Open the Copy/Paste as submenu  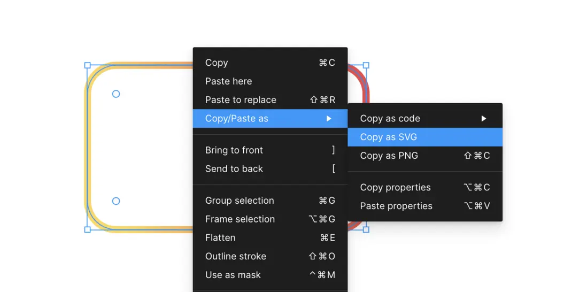tap(237, 119)
